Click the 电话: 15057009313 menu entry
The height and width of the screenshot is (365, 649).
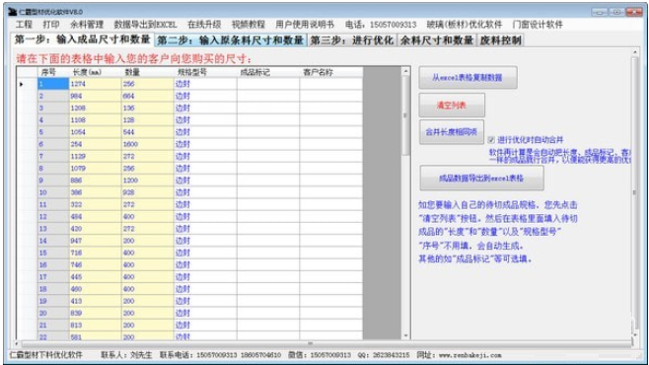click(381, 25)
